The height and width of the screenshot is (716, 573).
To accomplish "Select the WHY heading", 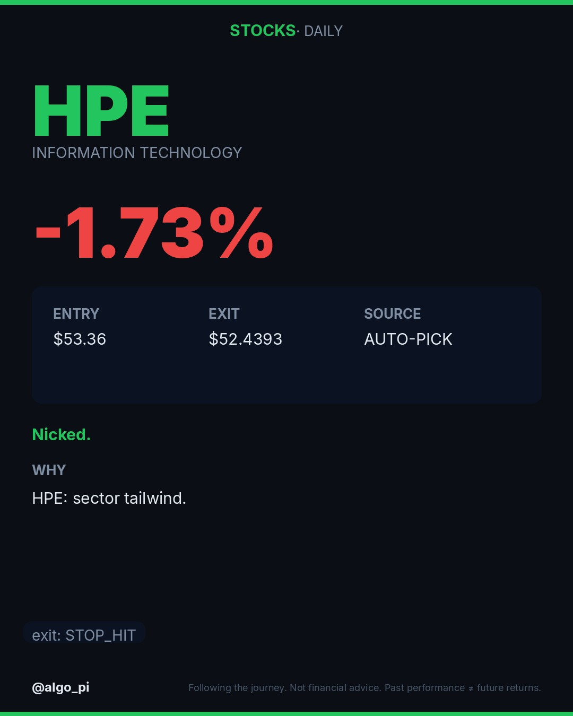I will [49, 470].
